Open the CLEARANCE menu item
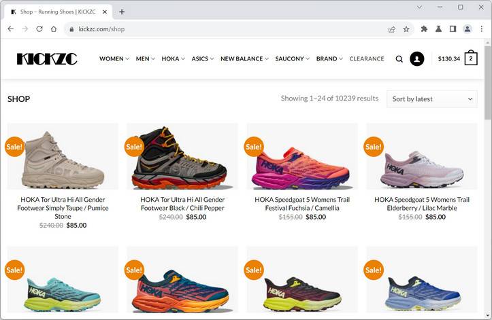 click(367, 59)
